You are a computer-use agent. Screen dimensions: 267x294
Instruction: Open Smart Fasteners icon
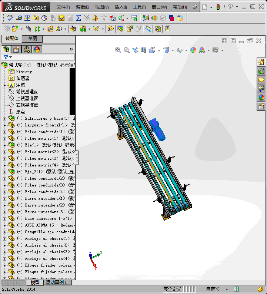[50, 29]
